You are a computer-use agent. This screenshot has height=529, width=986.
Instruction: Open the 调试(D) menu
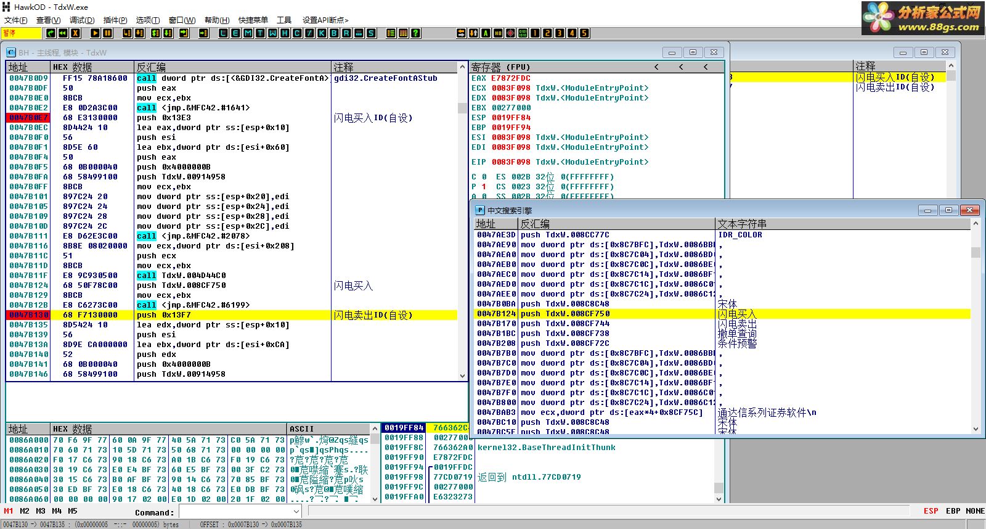point(82,20)
